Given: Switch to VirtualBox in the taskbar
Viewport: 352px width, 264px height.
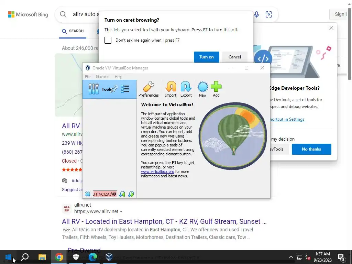Looking at the screenshot, I should coord(109,257).
